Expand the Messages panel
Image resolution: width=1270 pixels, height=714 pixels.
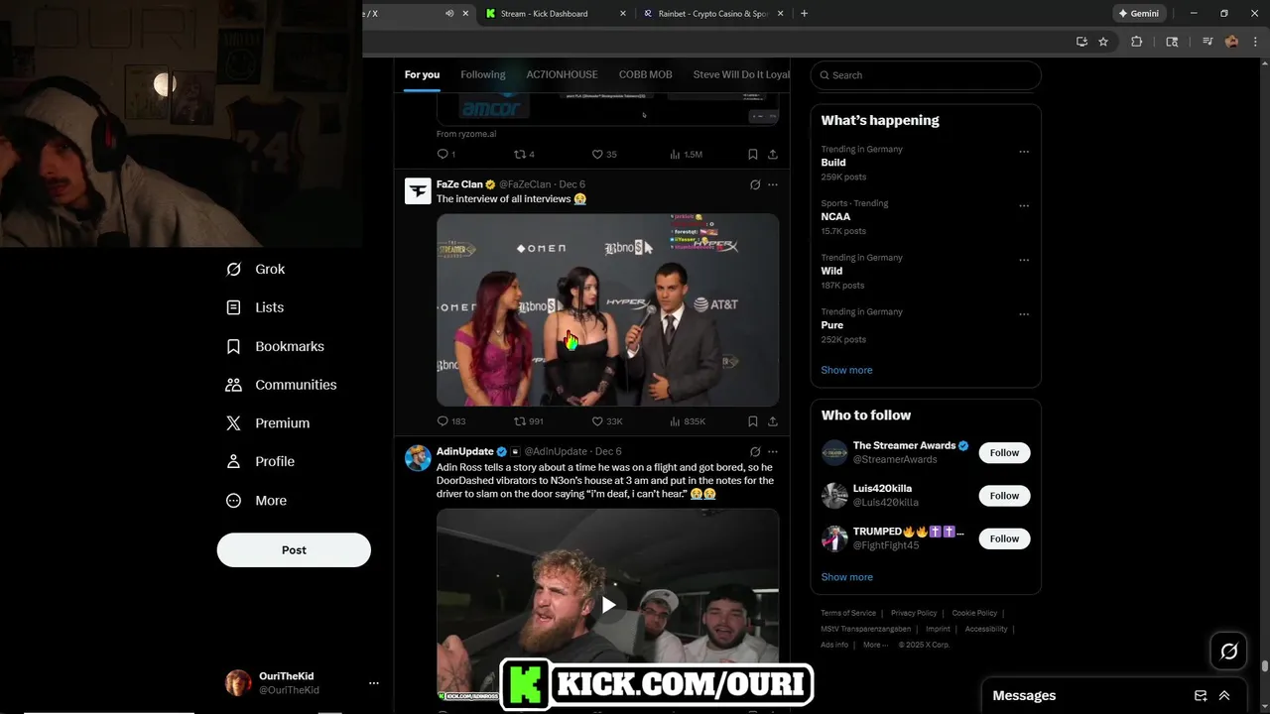(x=1224, y=696)
